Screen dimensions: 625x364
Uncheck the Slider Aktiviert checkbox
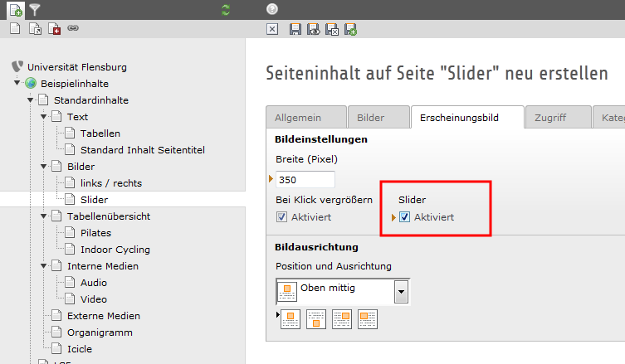click(404, 217)
